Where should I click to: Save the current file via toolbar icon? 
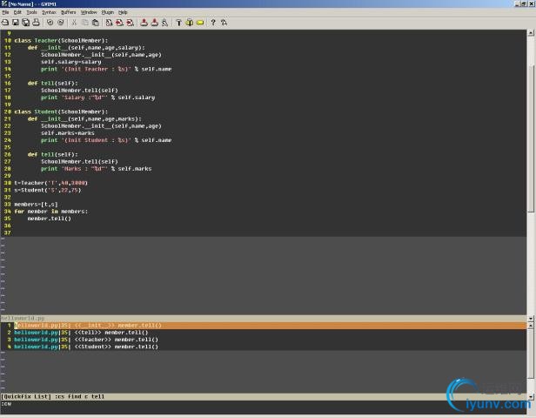[x=16, y=22]
